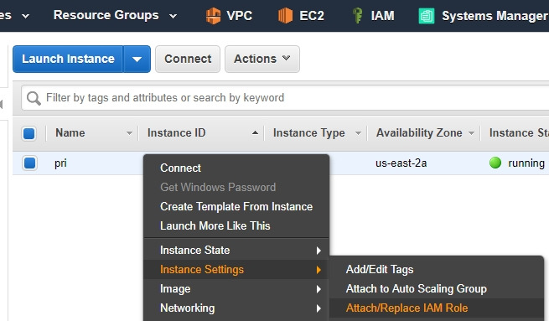
Task: Click the running state text
Action: (526, 163)
